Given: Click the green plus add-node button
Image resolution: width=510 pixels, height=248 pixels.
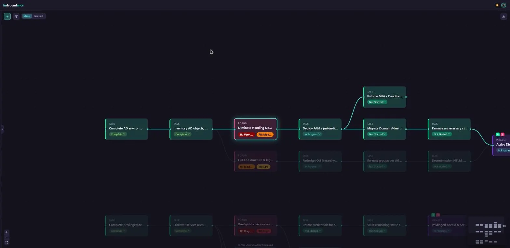Looking at the screenshot, I should (x=7, y=16).
